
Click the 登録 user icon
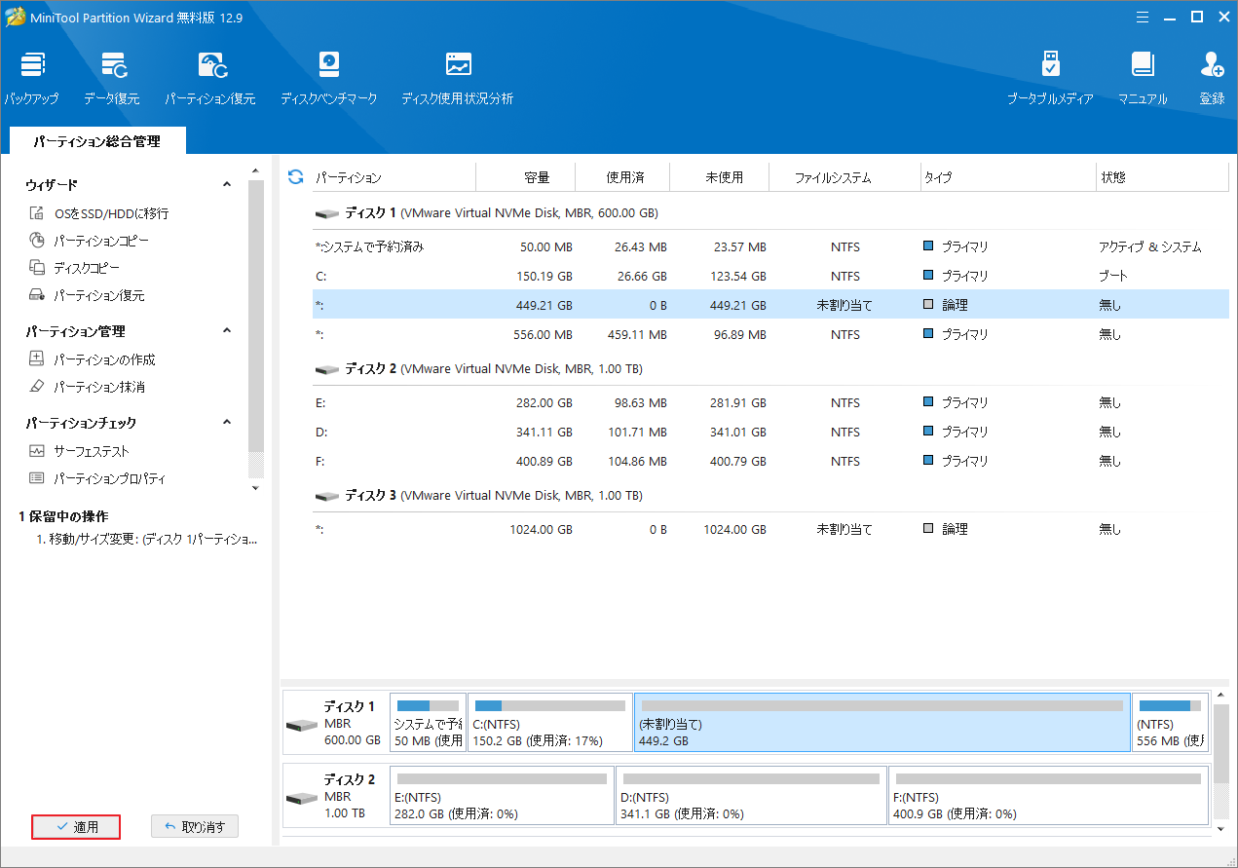point(1212,78)
